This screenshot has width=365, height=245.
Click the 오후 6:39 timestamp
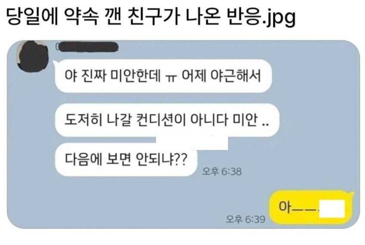click(246, 219)
